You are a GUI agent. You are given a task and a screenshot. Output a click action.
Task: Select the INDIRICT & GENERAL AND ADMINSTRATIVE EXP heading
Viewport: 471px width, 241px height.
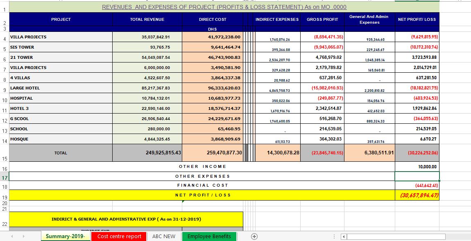[x=126, y=219]
